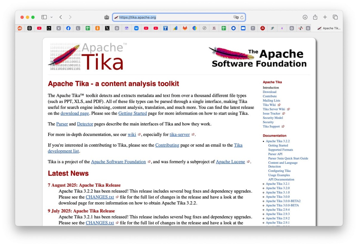Open the privacy report icon left of address bar
Screen dimensions: 358x246
[107, 17]
